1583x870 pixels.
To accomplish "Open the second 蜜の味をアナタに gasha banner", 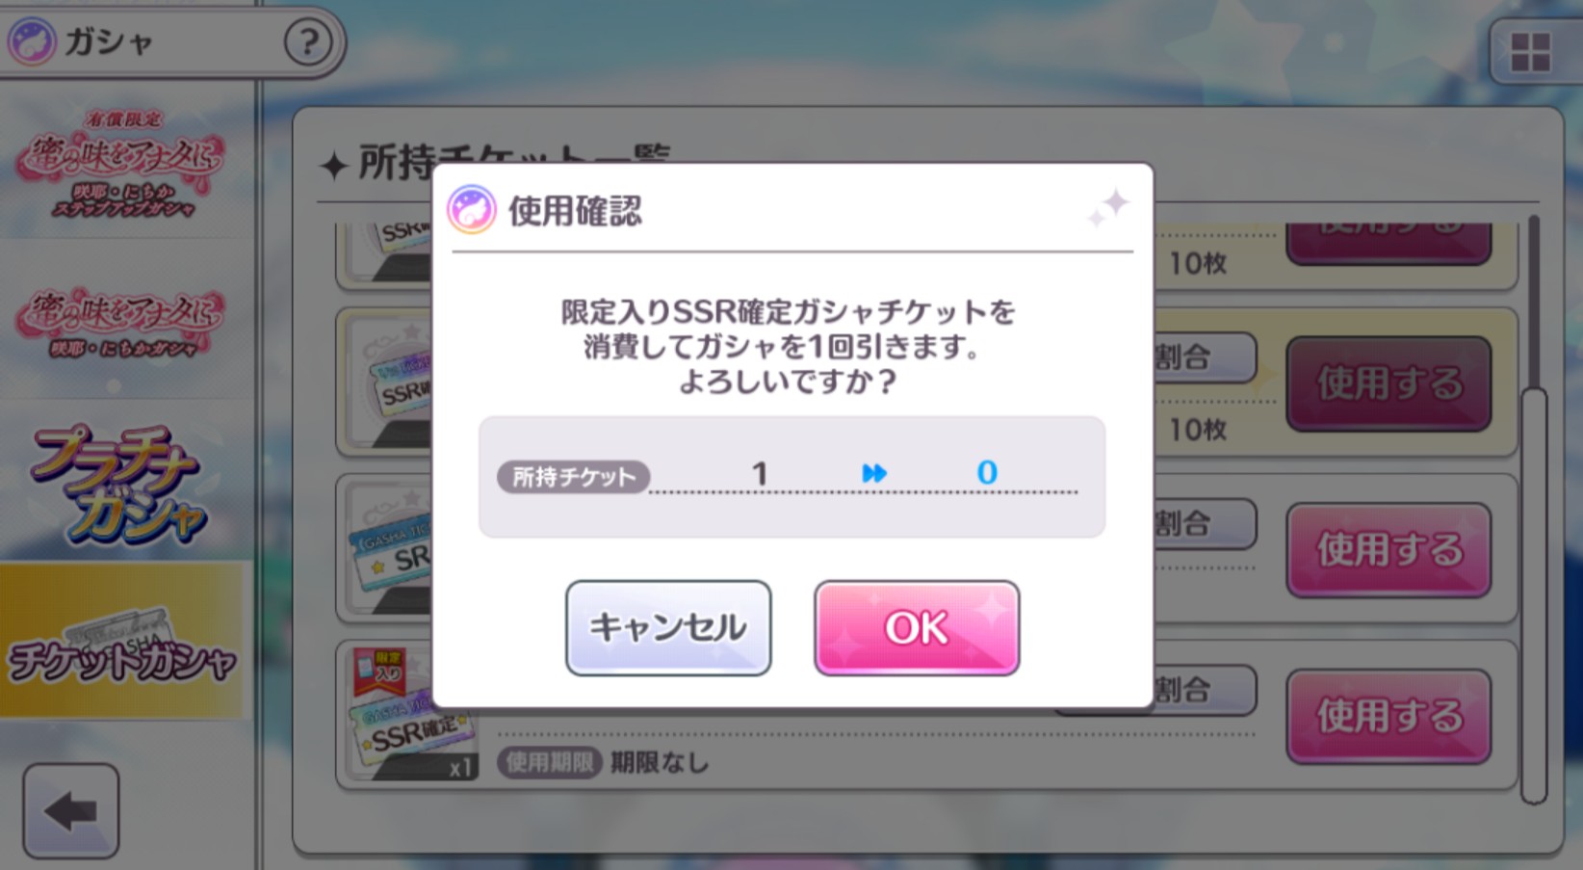I will coord(120,323).
